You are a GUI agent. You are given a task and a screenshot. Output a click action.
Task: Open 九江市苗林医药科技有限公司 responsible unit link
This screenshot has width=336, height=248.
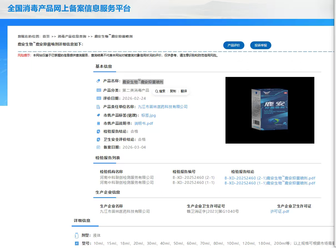(163, 107)
